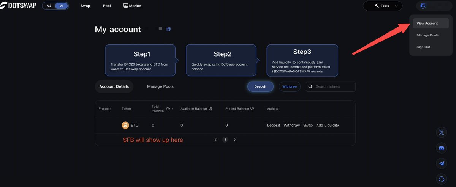Select Sign Out from the account dropdown
The image size is (456, 187).
423,47
